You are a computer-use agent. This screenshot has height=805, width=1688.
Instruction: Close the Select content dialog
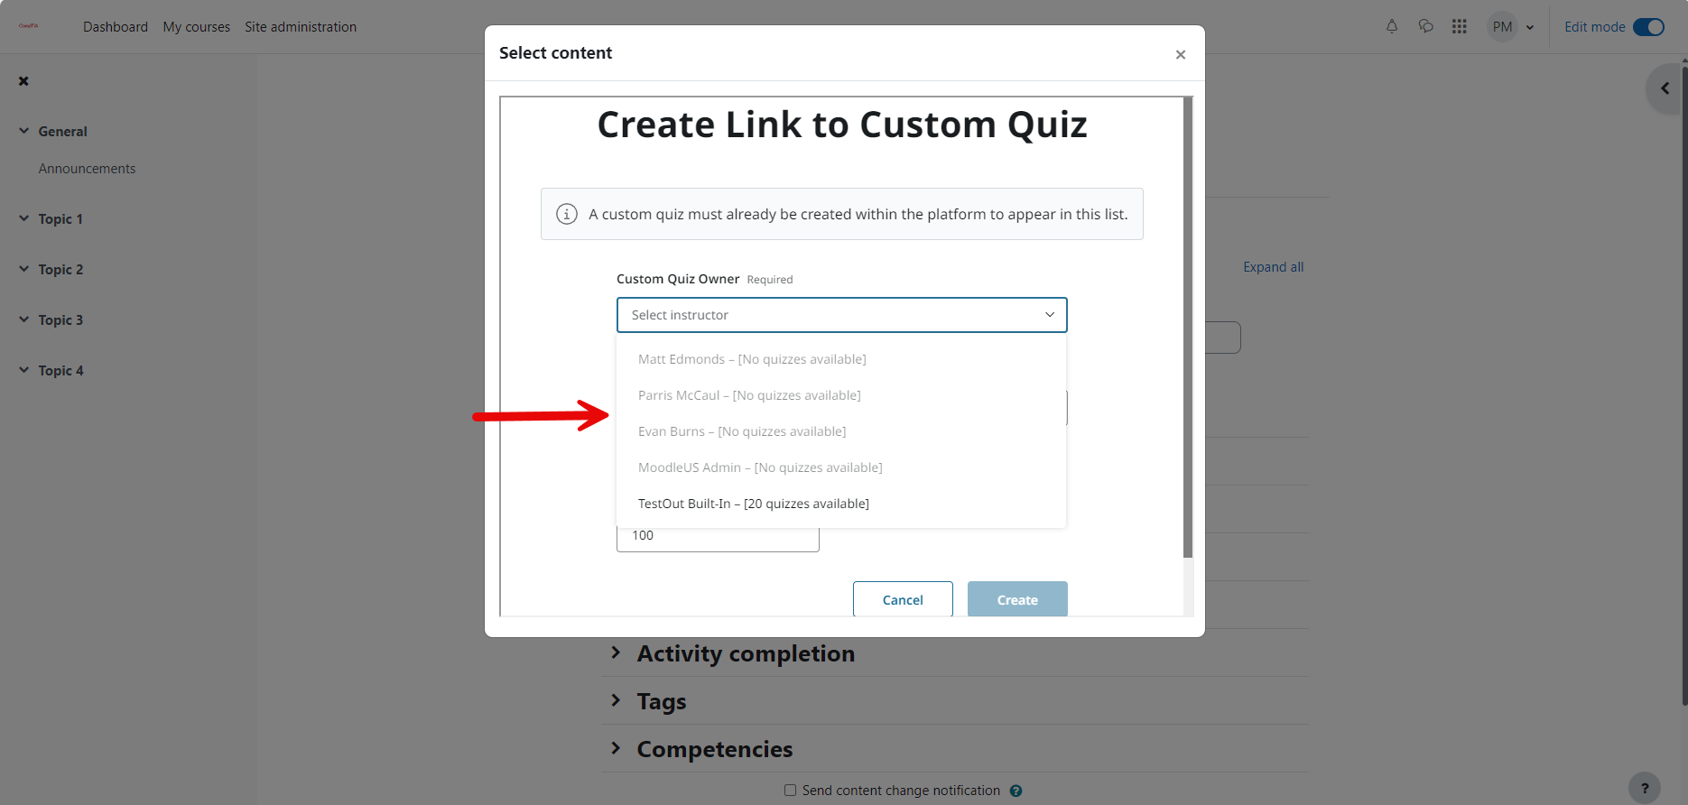(x=1180, y=54)
